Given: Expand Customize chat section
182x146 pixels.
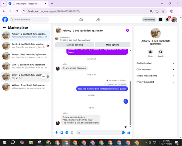Looking at the screenshot, I should tap(155, 63).
